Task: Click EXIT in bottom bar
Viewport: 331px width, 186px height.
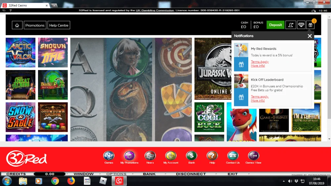Action: (233, 174)
